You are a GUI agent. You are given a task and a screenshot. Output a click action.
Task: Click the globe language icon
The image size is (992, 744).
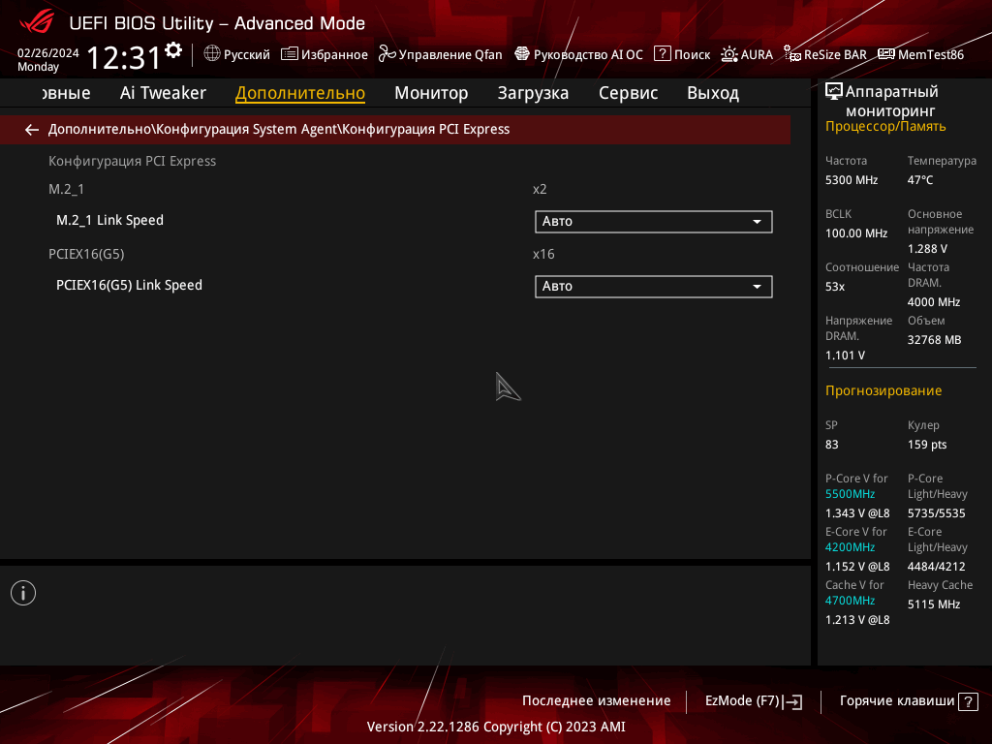coord(212,54)
